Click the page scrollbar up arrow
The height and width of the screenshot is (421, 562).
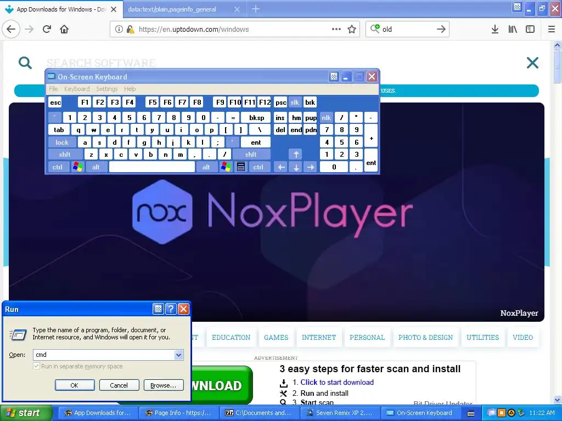point(557,45)
